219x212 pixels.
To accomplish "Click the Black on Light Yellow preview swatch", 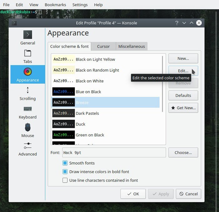I will [x=64, y=59].
